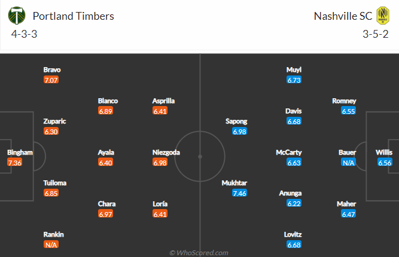The width and height of the screenshot is (399, 257).
Task: Click player name Tuiloma
Action: [x=54, y=183]
